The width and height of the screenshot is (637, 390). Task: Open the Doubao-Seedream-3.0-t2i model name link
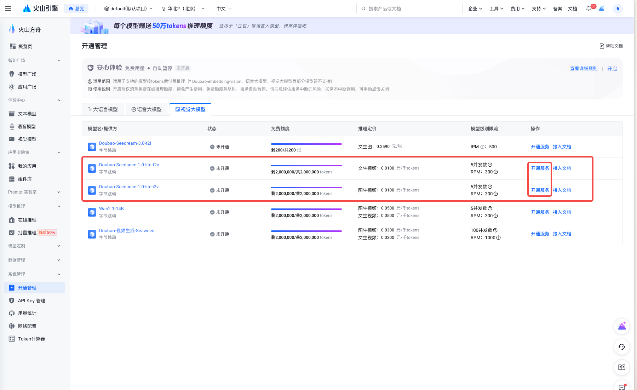(125, 143)
